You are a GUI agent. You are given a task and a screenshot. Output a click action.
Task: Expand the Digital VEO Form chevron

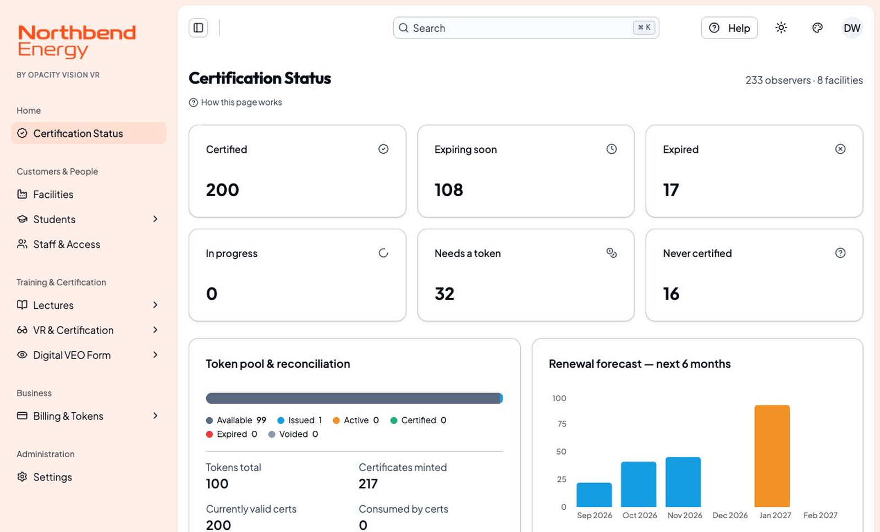[155, 354]
